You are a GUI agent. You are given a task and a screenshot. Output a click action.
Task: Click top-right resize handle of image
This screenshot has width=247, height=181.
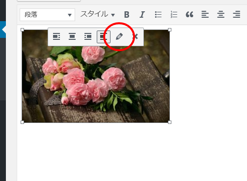(x=170, y=30)
